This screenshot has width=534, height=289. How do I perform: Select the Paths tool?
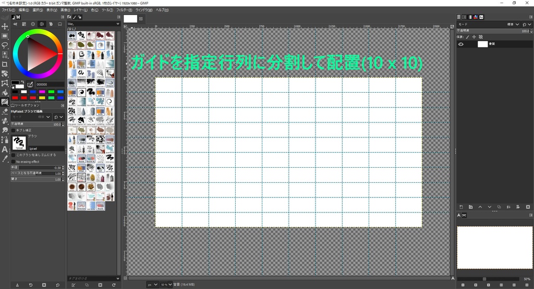pyautogui.click(x=5, y=140)
